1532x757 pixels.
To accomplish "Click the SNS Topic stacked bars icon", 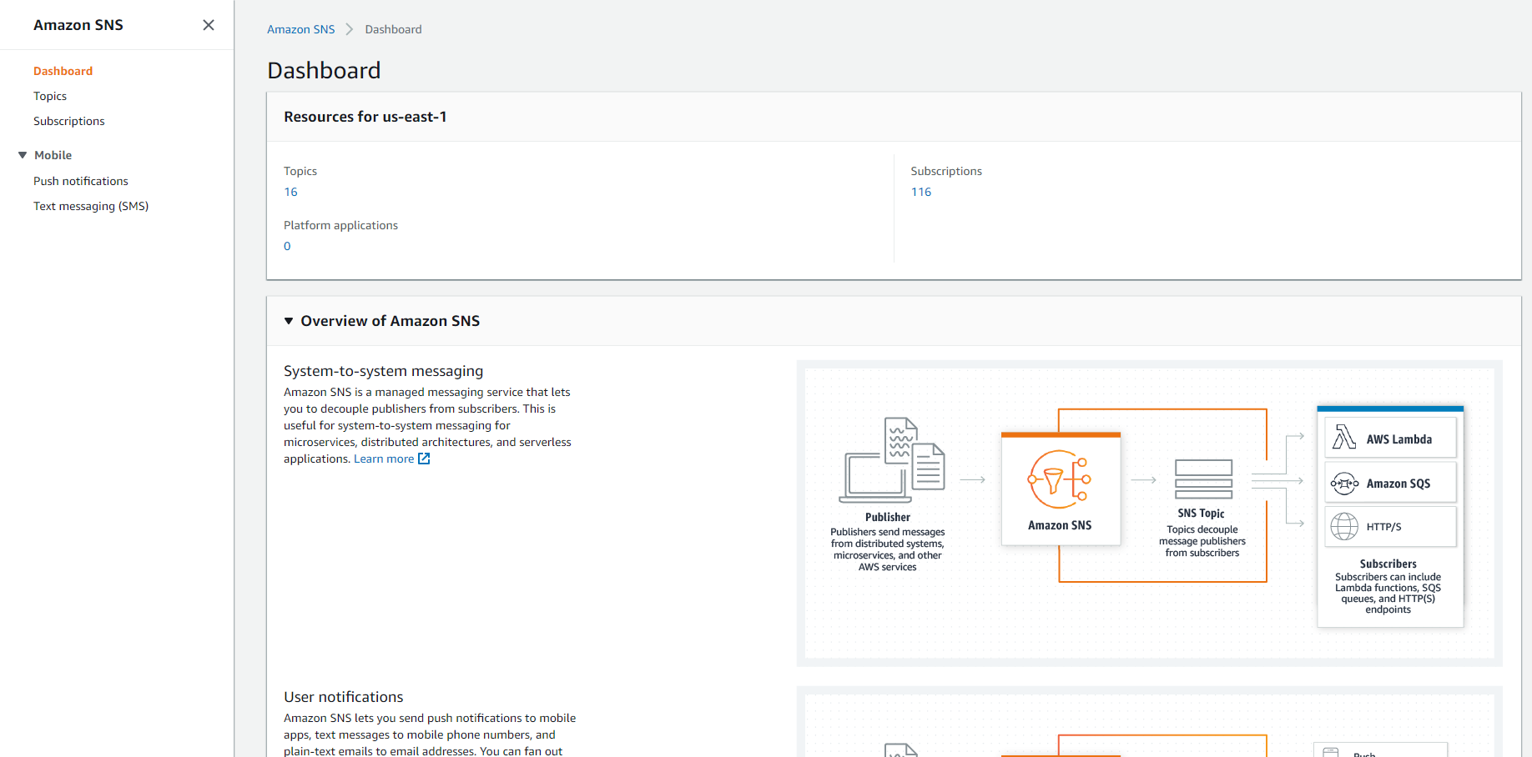I will point(1203,479).
